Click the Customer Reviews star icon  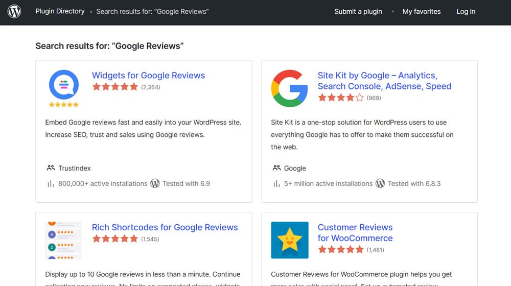289,240
